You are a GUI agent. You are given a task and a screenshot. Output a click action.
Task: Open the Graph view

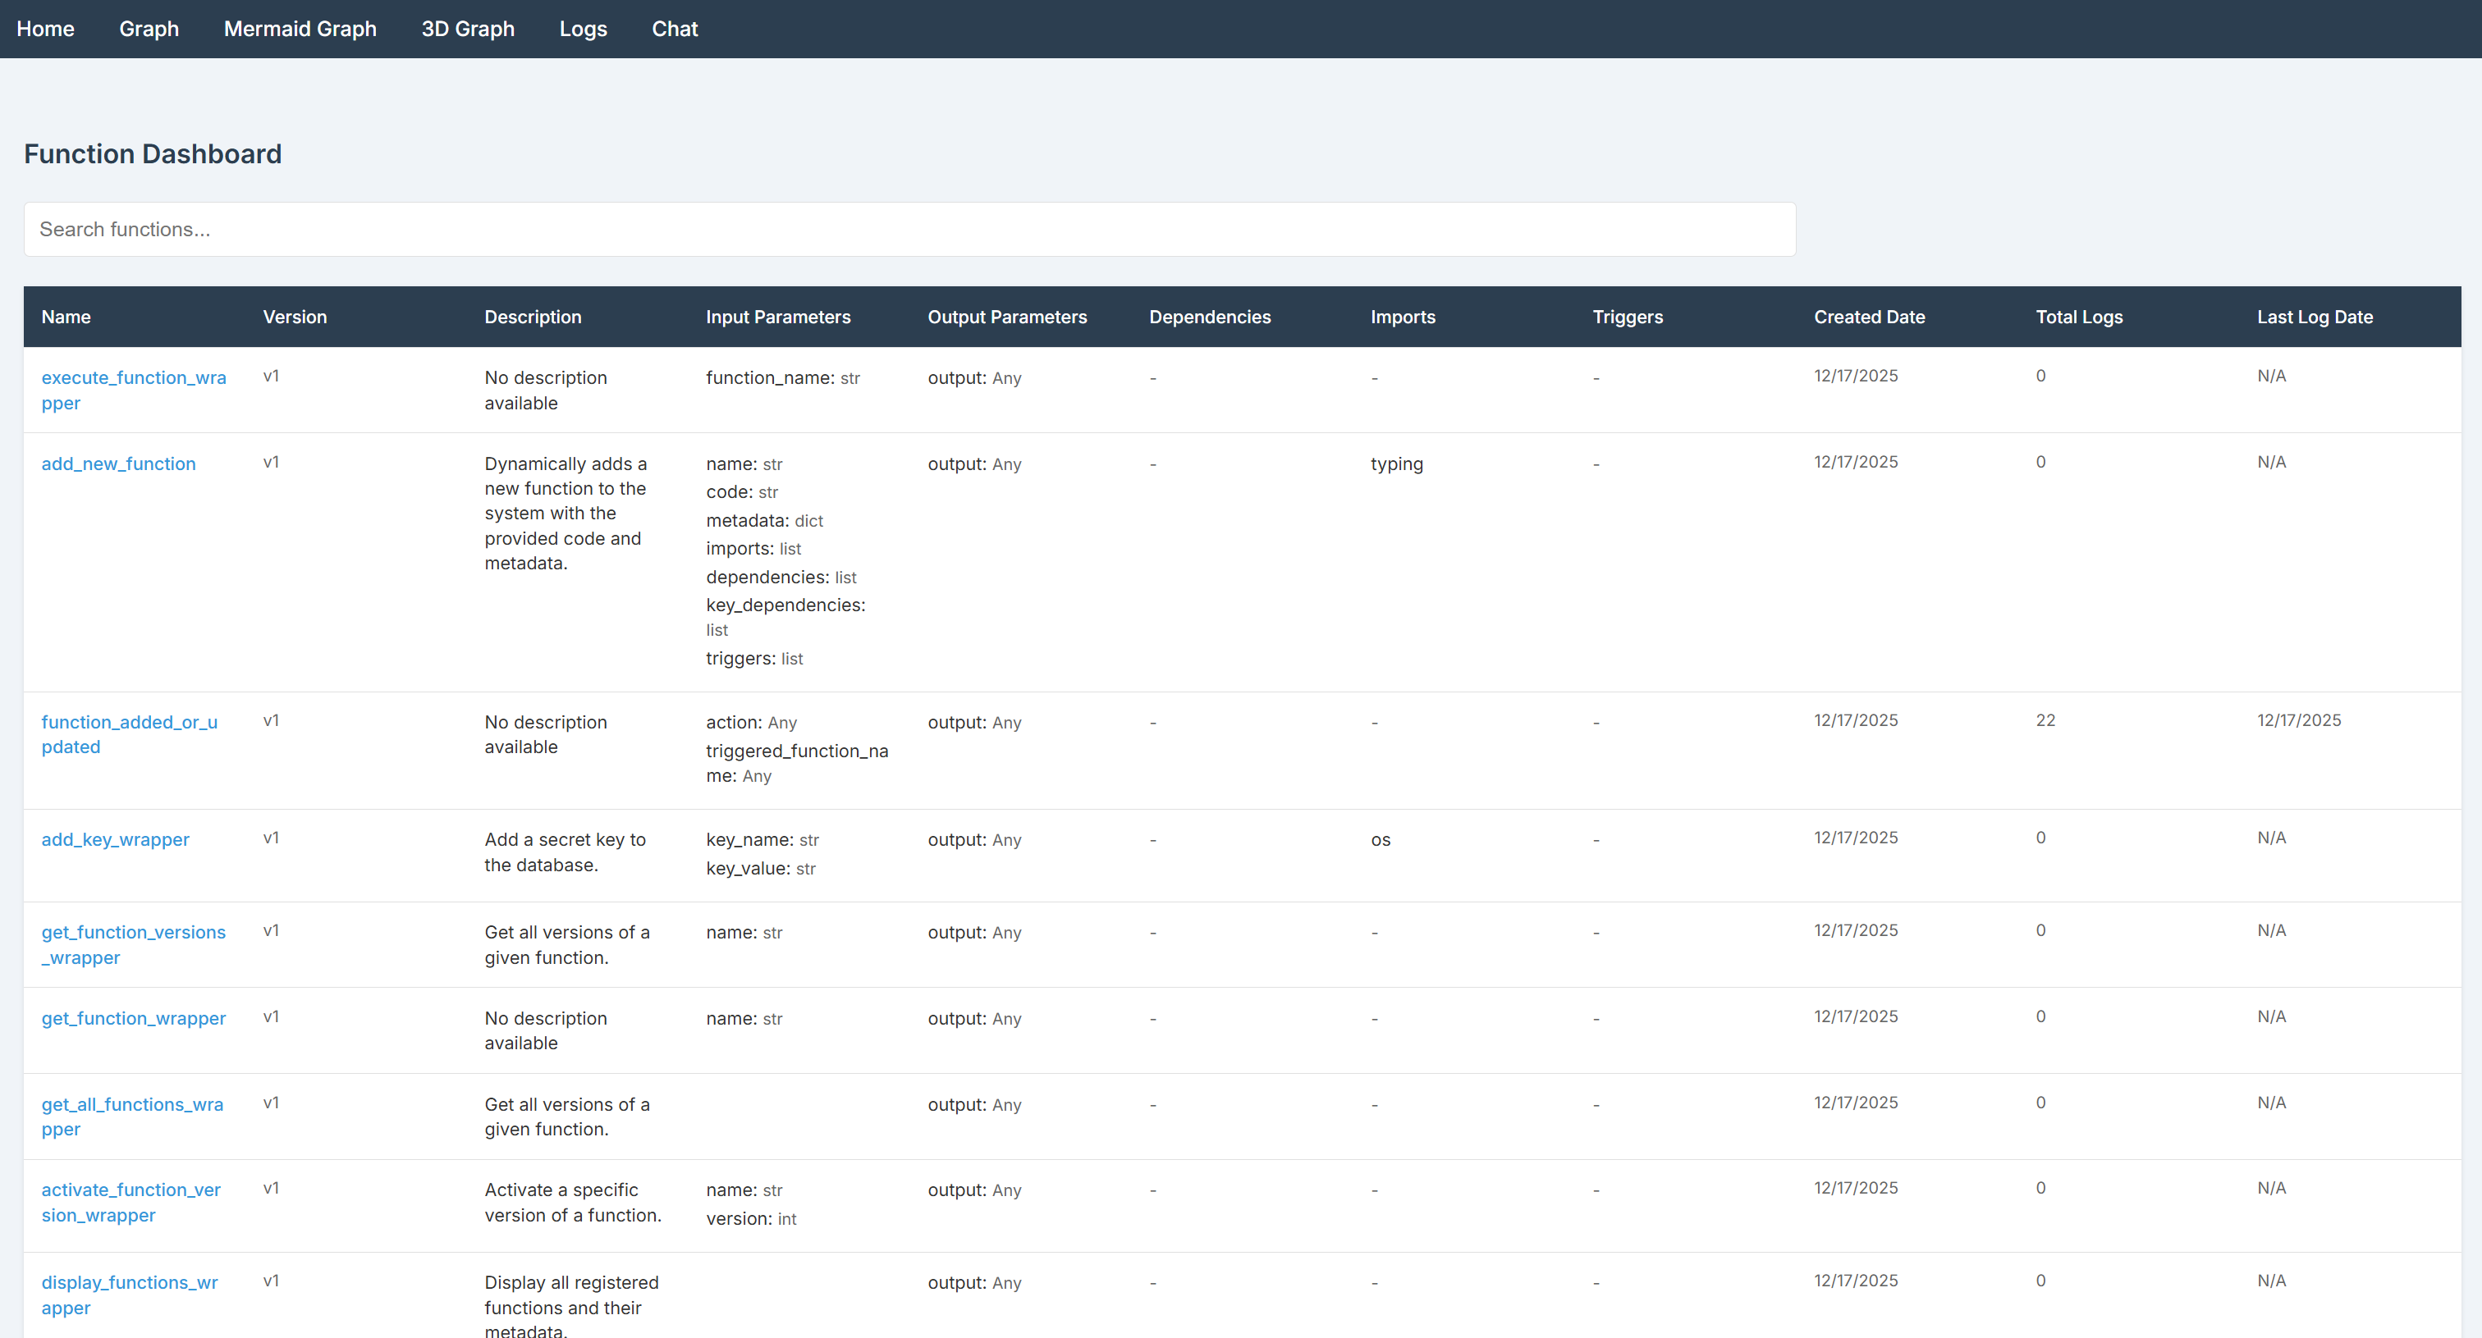click(x=149, y=29)
